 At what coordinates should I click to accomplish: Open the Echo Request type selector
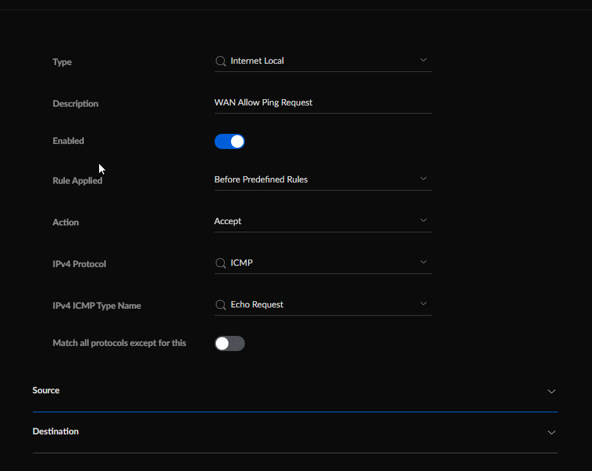tap(323, 305)
